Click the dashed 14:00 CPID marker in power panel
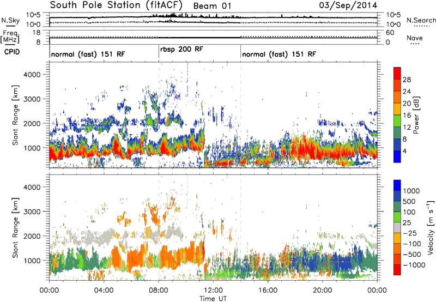The height and width of the screenshot is (302, 436). [x=240, y=114]
